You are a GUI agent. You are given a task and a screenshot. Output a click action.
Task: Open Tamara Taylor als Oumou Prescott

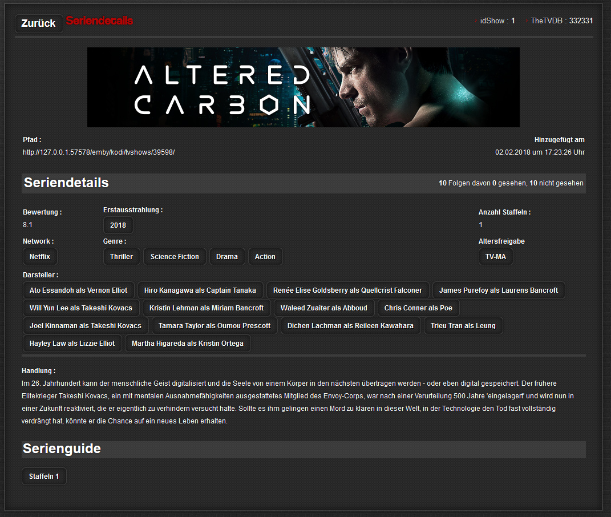[215, 326]
